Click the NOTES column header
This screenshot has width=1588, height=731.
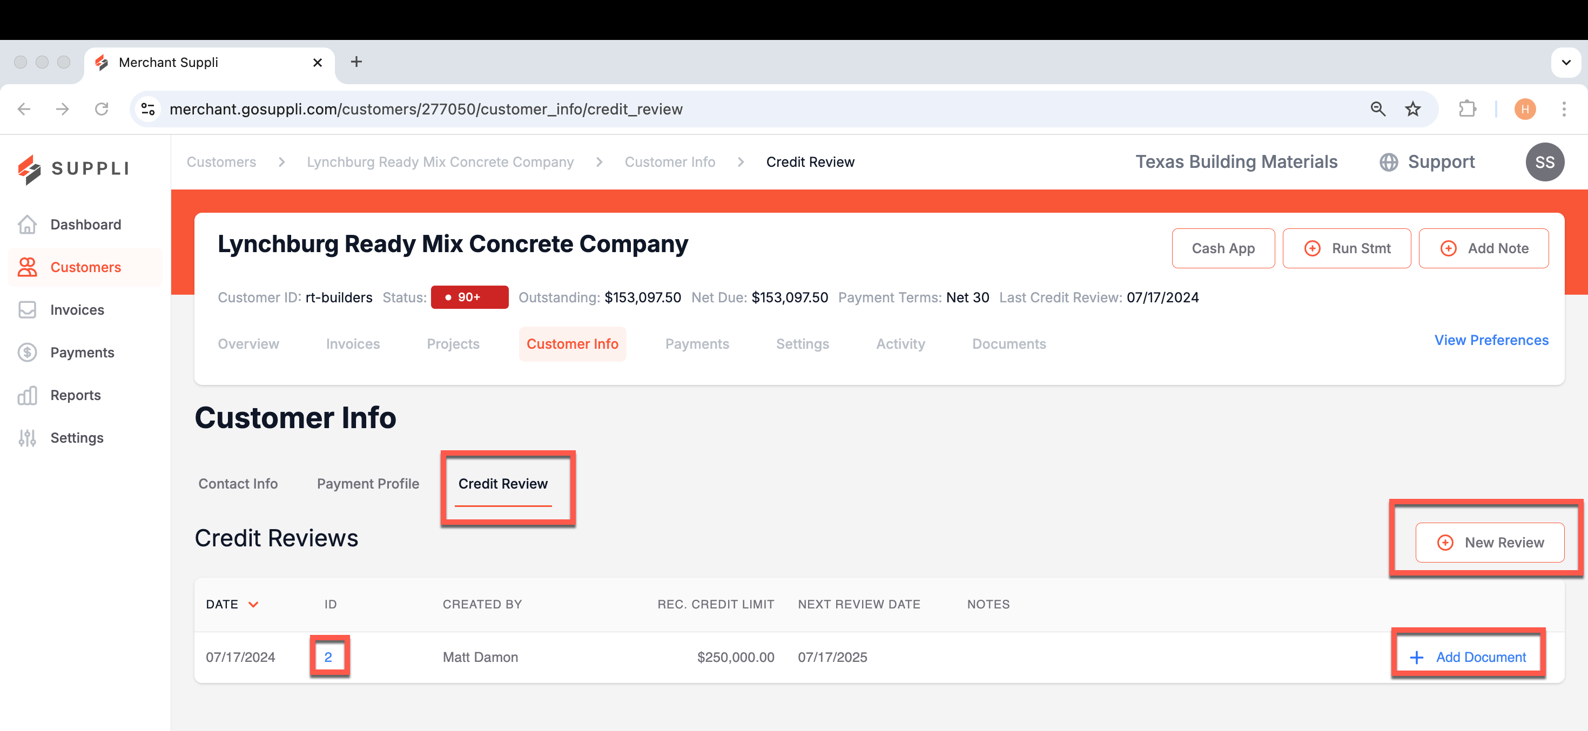[988, 604]
